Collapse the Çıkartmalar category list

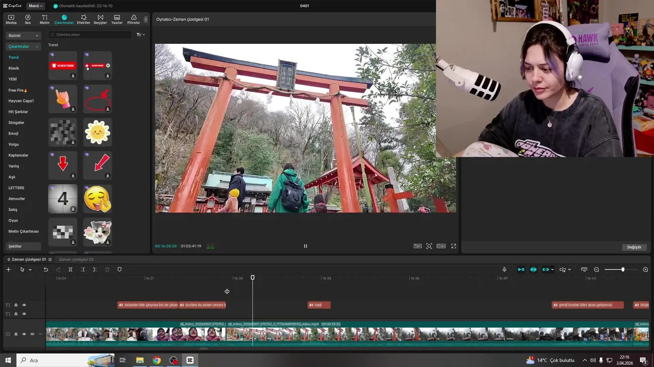coord(23,46)
